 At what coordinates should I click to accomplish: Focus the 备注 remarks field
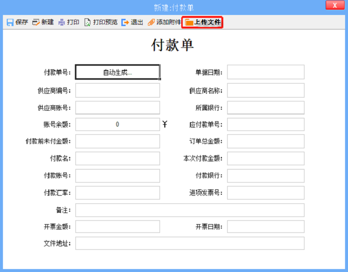point(190,210)
